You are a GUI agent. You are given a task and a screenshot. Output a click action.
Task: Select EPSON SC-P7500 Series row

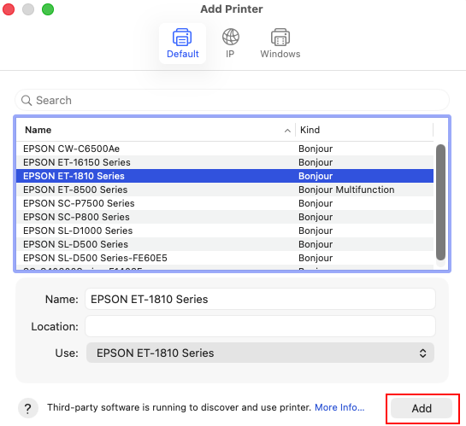(x=225, y=203)
